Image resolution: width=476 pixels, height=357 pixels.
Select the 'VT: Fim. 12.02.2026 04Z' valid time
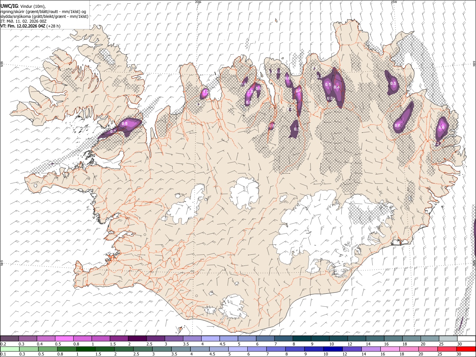point(23,26)
